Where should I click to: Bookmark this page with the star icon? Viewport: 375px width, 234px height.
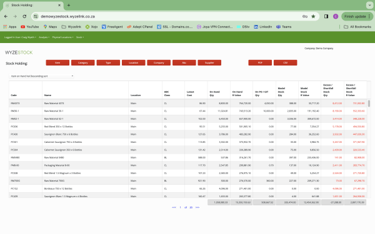[313, 16]
